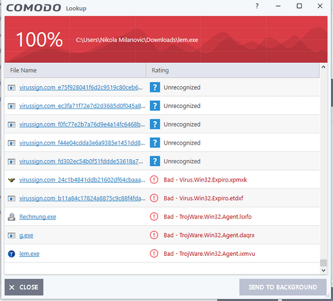Click file icon beside virussign.com_b11a84c17824 row
This screenshot has height=301, width=333.
click(11, 198)
